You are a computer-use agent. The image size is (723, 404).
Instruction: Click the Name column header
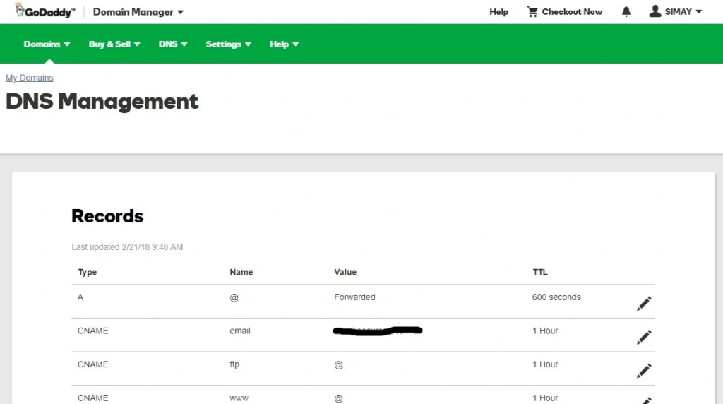(241, 272)
